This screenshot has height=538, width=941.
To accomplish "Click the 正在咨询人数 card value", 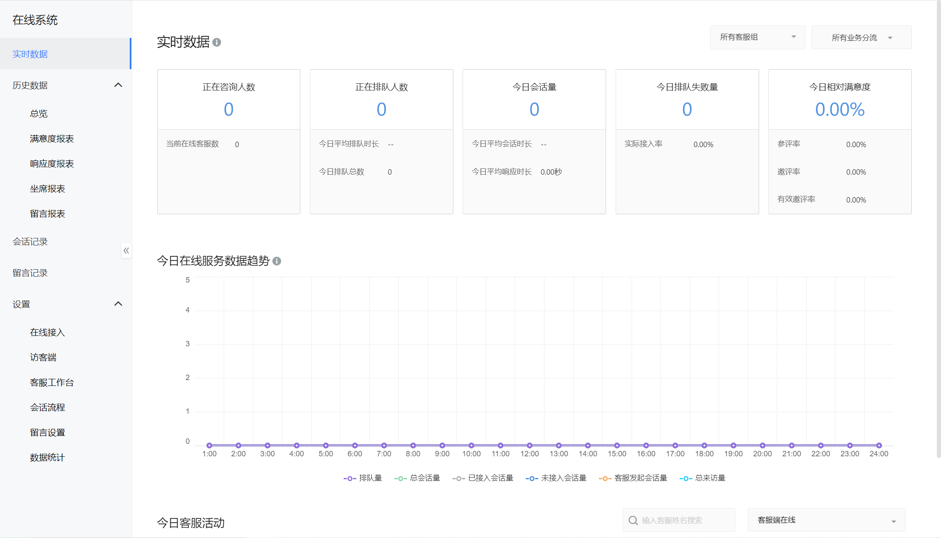I will (229, 110).
